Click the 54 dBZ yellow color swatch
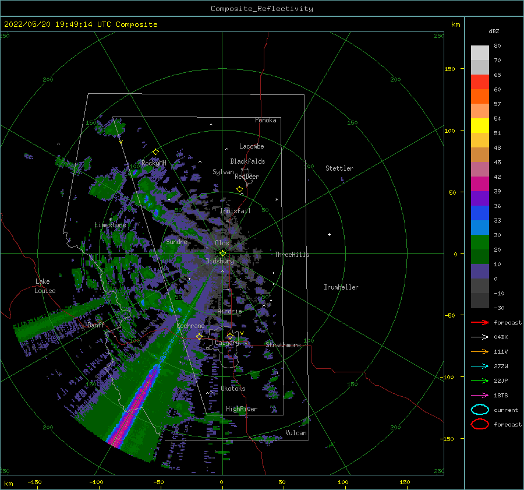 click(x=480, y=126)
